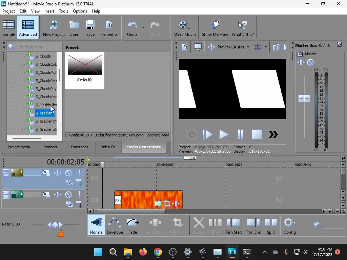Split the event at cursor

point(271,225)
